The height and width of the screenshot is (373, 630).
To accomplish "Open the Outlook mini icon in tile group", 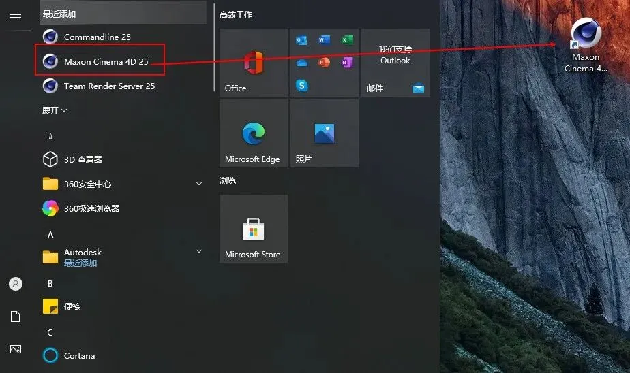I will [x=301, y=40].
